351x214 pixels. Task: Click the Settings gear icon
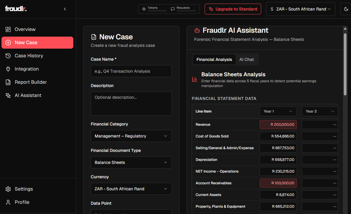pos(8,189)
